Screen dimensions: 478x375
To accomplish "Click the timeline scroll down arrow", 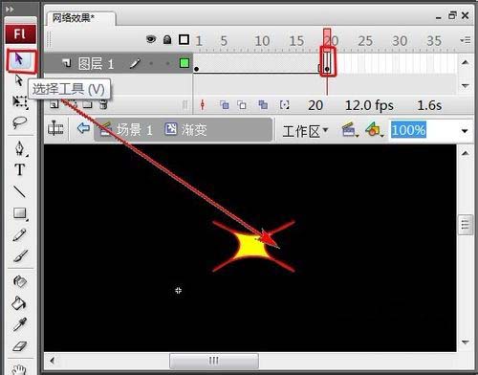I will [466, 85].
